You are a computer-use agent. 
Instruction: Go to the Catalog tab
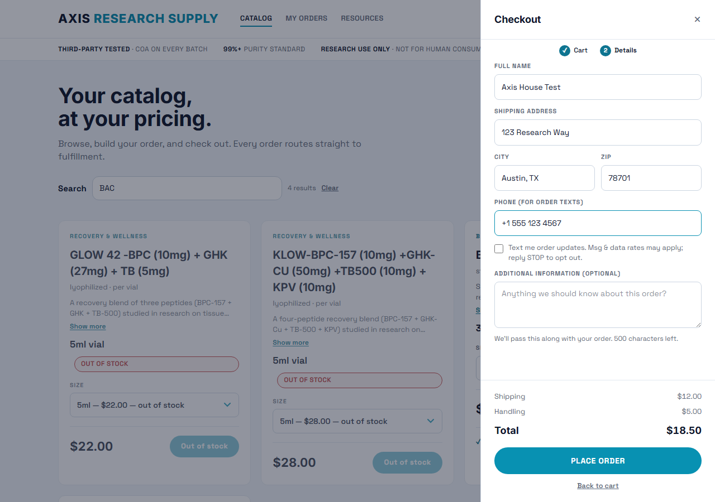click(x=256, y=18)
